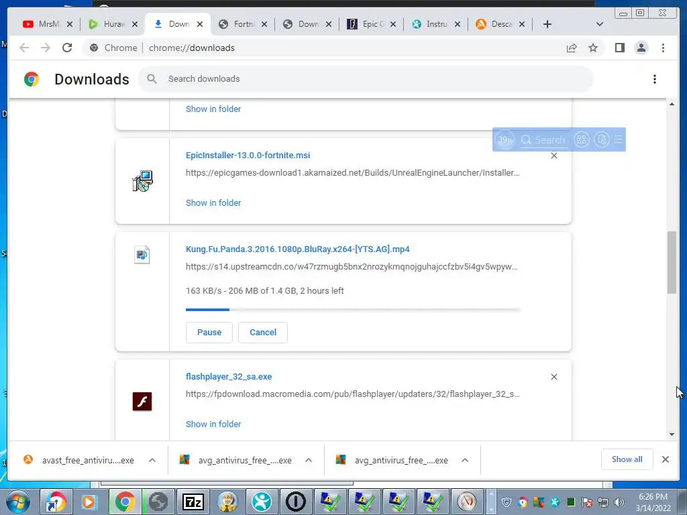This screenshot has height=515, width=687.
Task: Click the Kung Fu Panda mp4 file icon
Action: [142, 254]
